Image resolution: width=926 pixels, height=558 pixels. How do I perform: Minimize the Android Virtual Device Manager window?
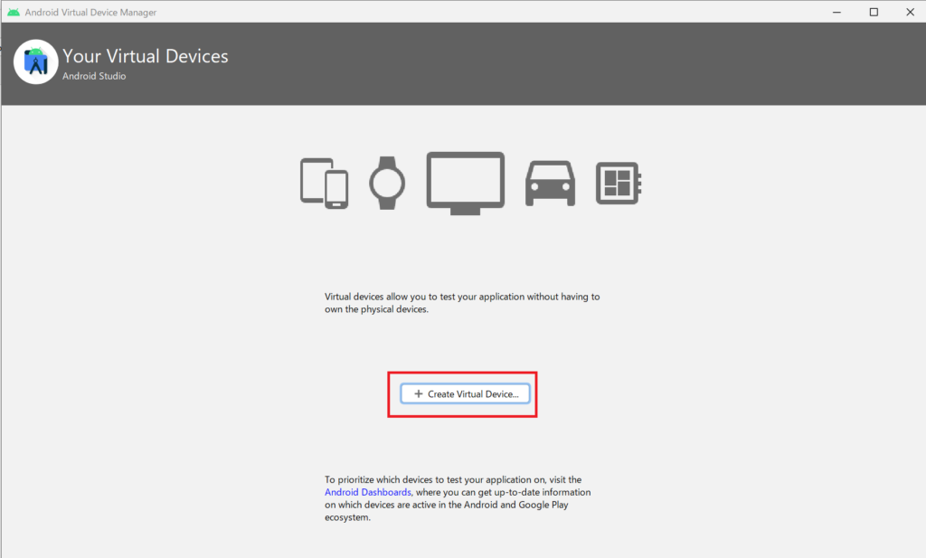point(836,12)
